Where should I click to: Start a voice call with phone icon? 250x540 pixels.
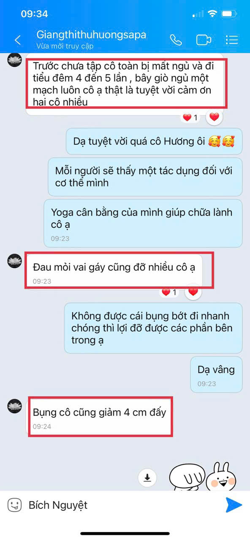pyautogui.click(x=176, y=40)
